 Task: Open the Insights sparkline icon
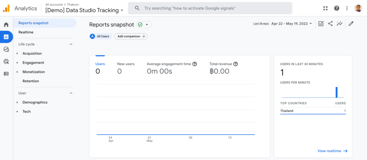click(x=340, y=24)
